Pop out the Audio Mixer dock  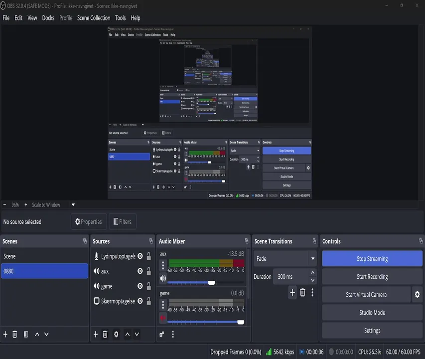click(247, 241)
